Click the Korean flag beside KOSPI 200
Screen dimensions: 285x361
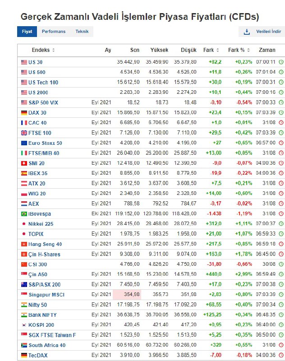pos(24,325)
